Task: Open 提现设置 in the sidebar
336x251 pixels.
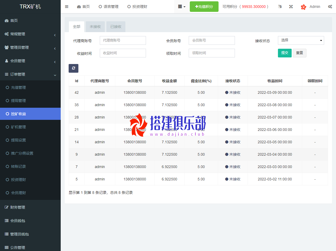Action: [30, 140]
